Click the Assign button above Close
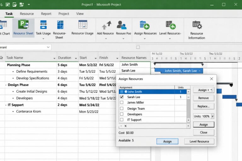 point(204,125)
